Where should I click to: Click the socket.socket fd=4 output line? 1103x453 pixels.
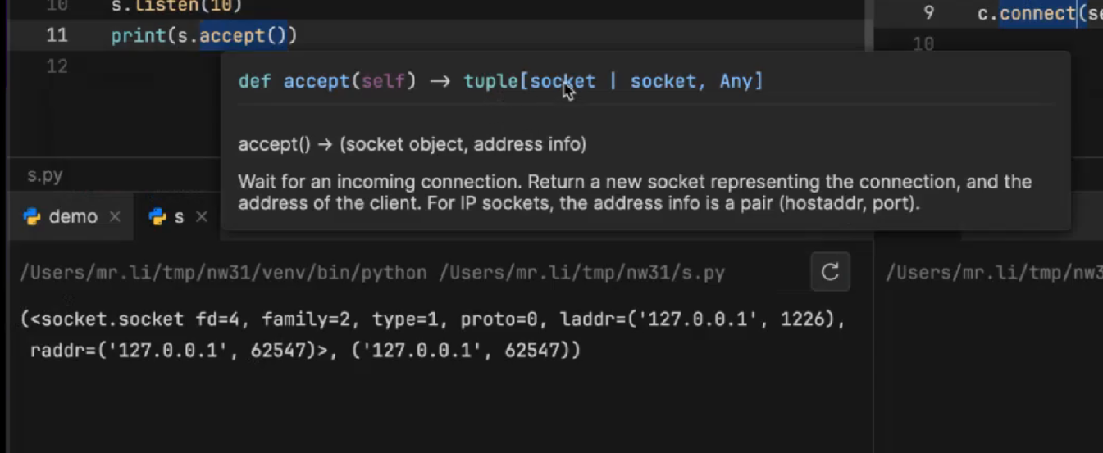432,319
